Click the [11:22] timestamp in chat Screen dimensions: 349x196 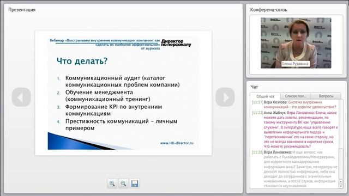[257, 113]
